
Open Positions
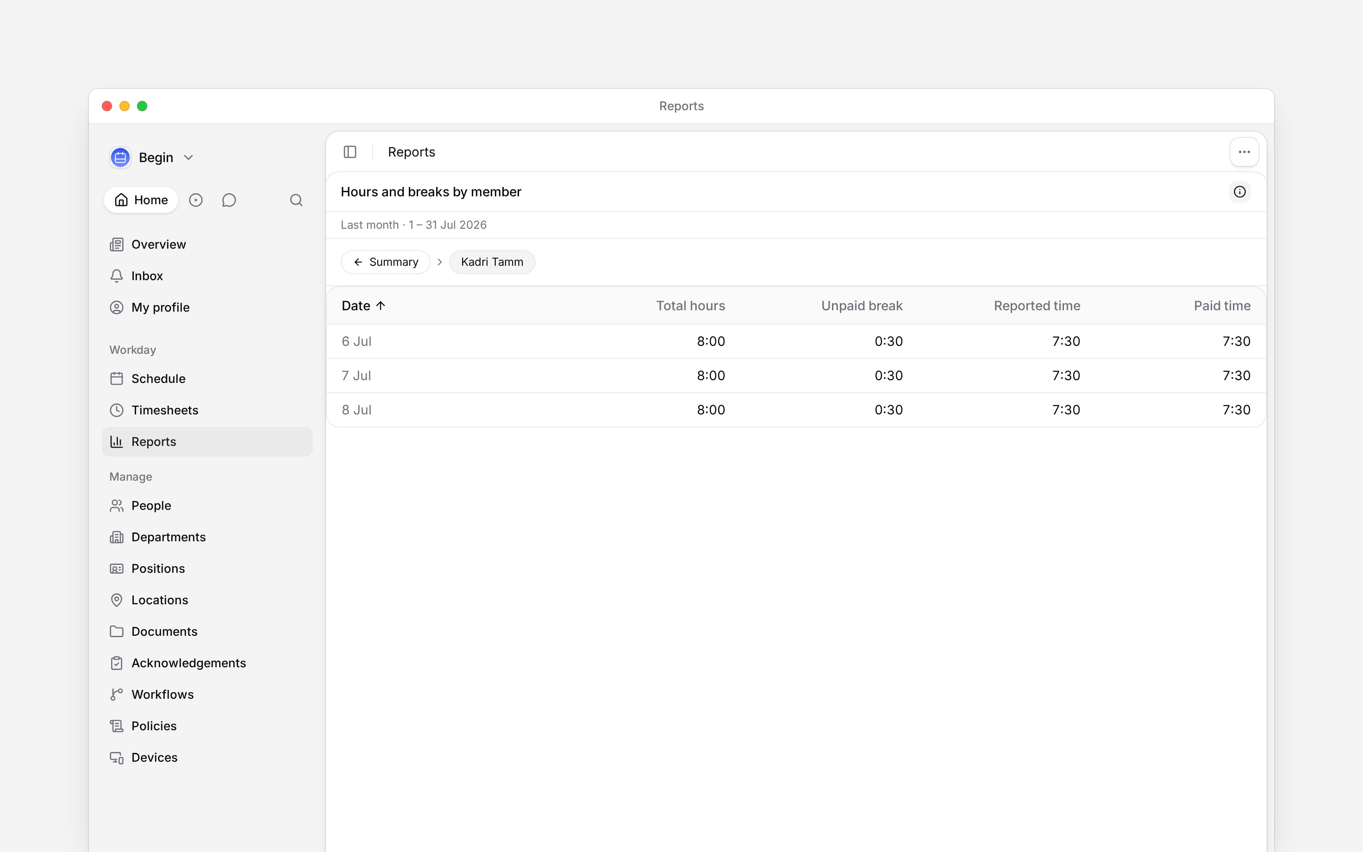207,569
